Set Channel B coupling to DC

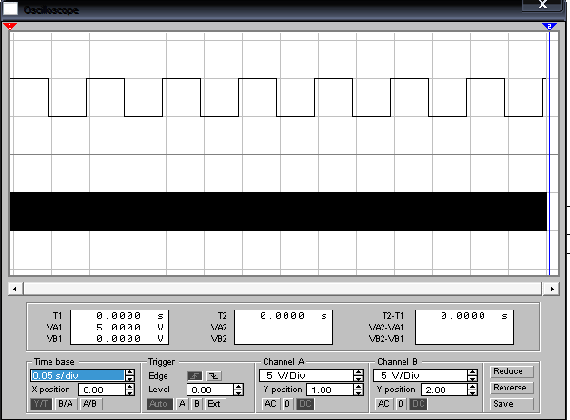pyautogui.click(x=419, y=404)
